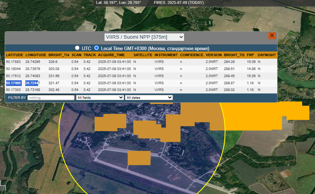315x194 pixels.
Task: Click BRIGHT_TI5 value 289.87
Action: click(x=229, y=83)
